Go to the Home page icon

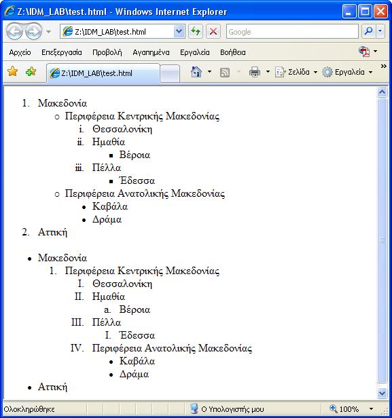pyautogui.click(x=196, y=72)
